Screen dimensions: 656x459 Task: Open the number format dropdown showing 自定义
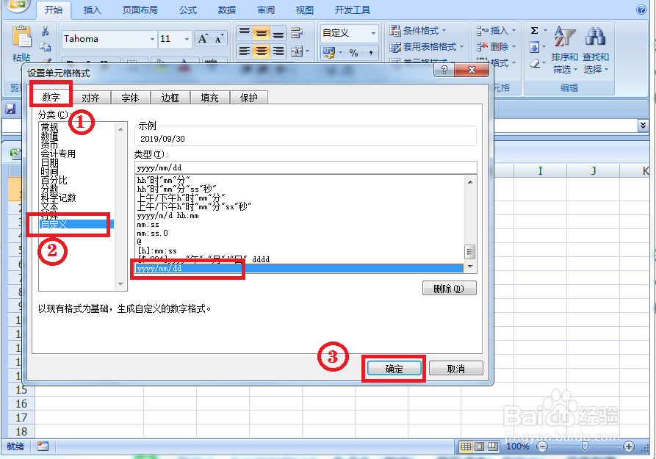point(373,32)
